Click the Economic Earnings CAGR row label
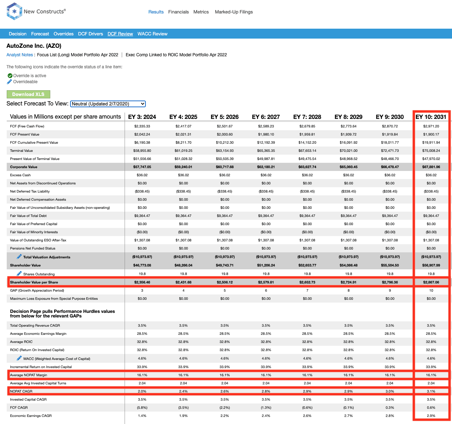 [31, 416]
